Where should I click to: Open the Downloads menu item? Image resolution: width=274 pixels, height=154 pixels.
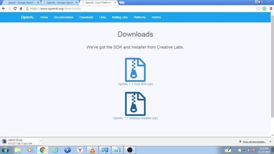pos(86,17)
